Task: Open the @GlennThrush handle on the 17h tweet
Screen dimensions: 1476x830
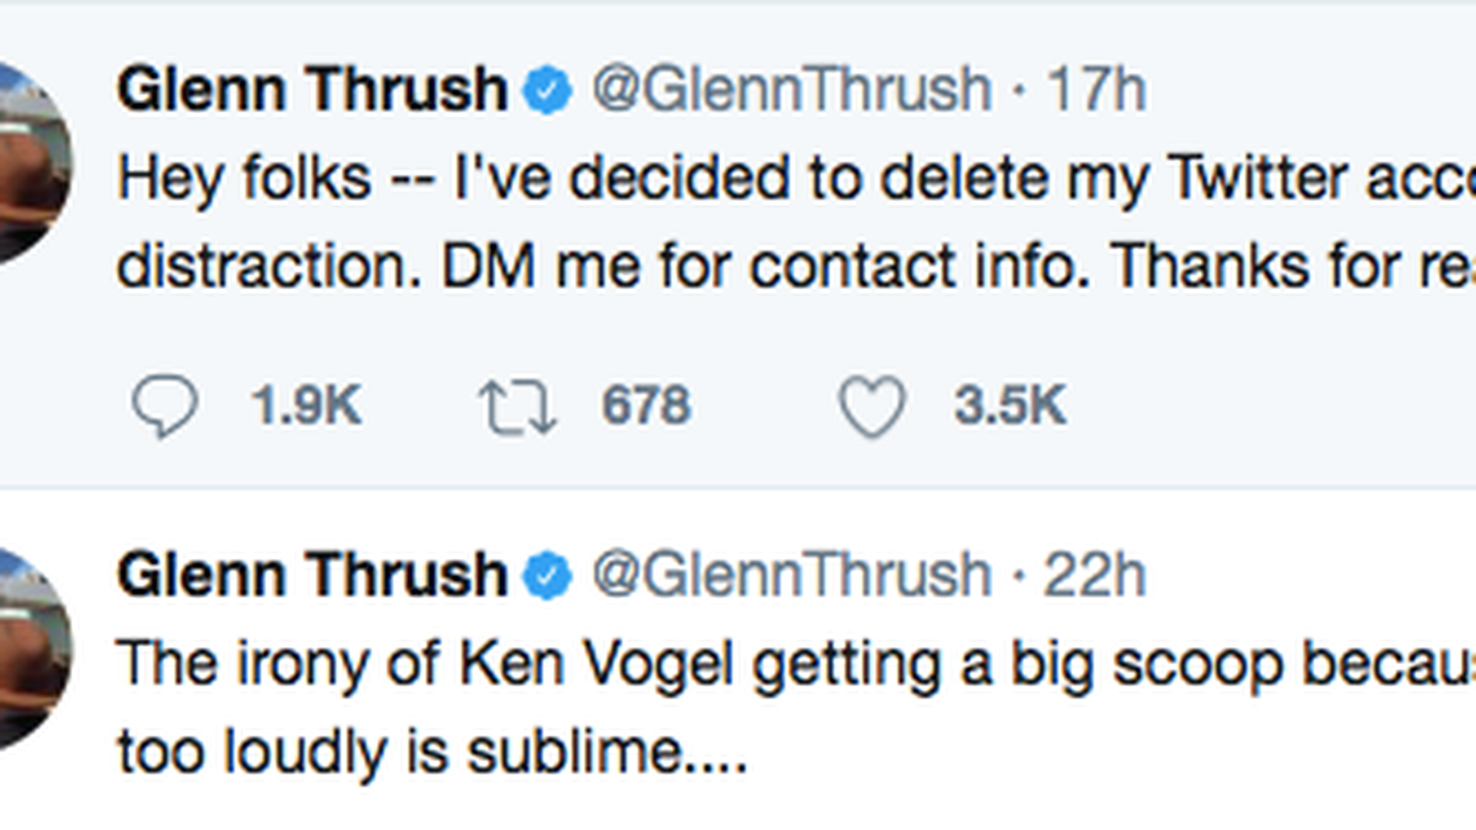Action: pyautogui.click(x=792, y=90)
